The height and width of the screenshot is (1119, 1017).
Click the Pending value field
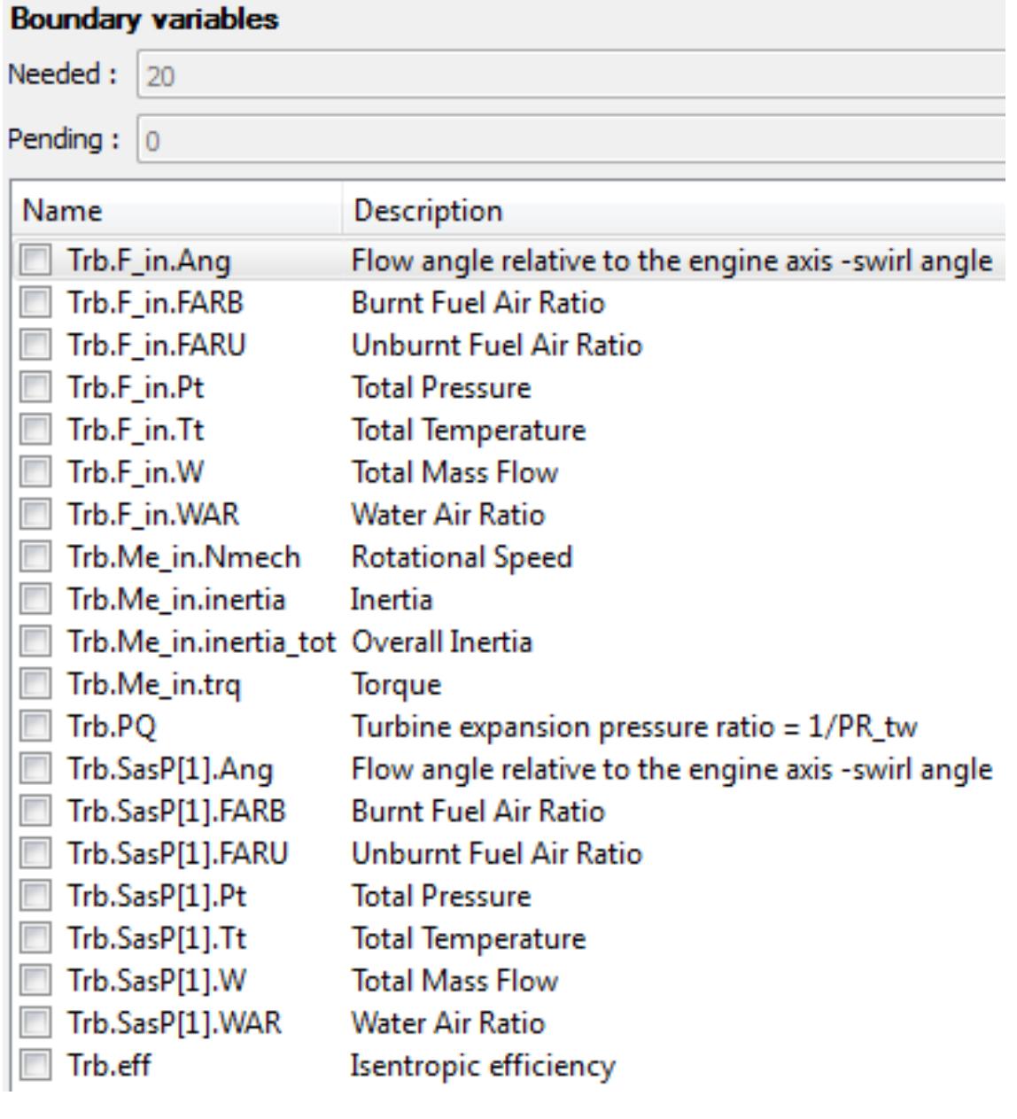tap(576, 142)
